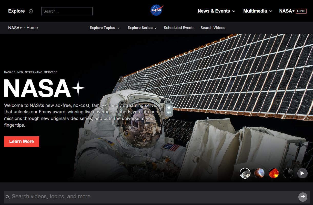This screenshot has width=313, height=205.
Task: Expand the Multimedia dropdown
Action: [258, 11]
